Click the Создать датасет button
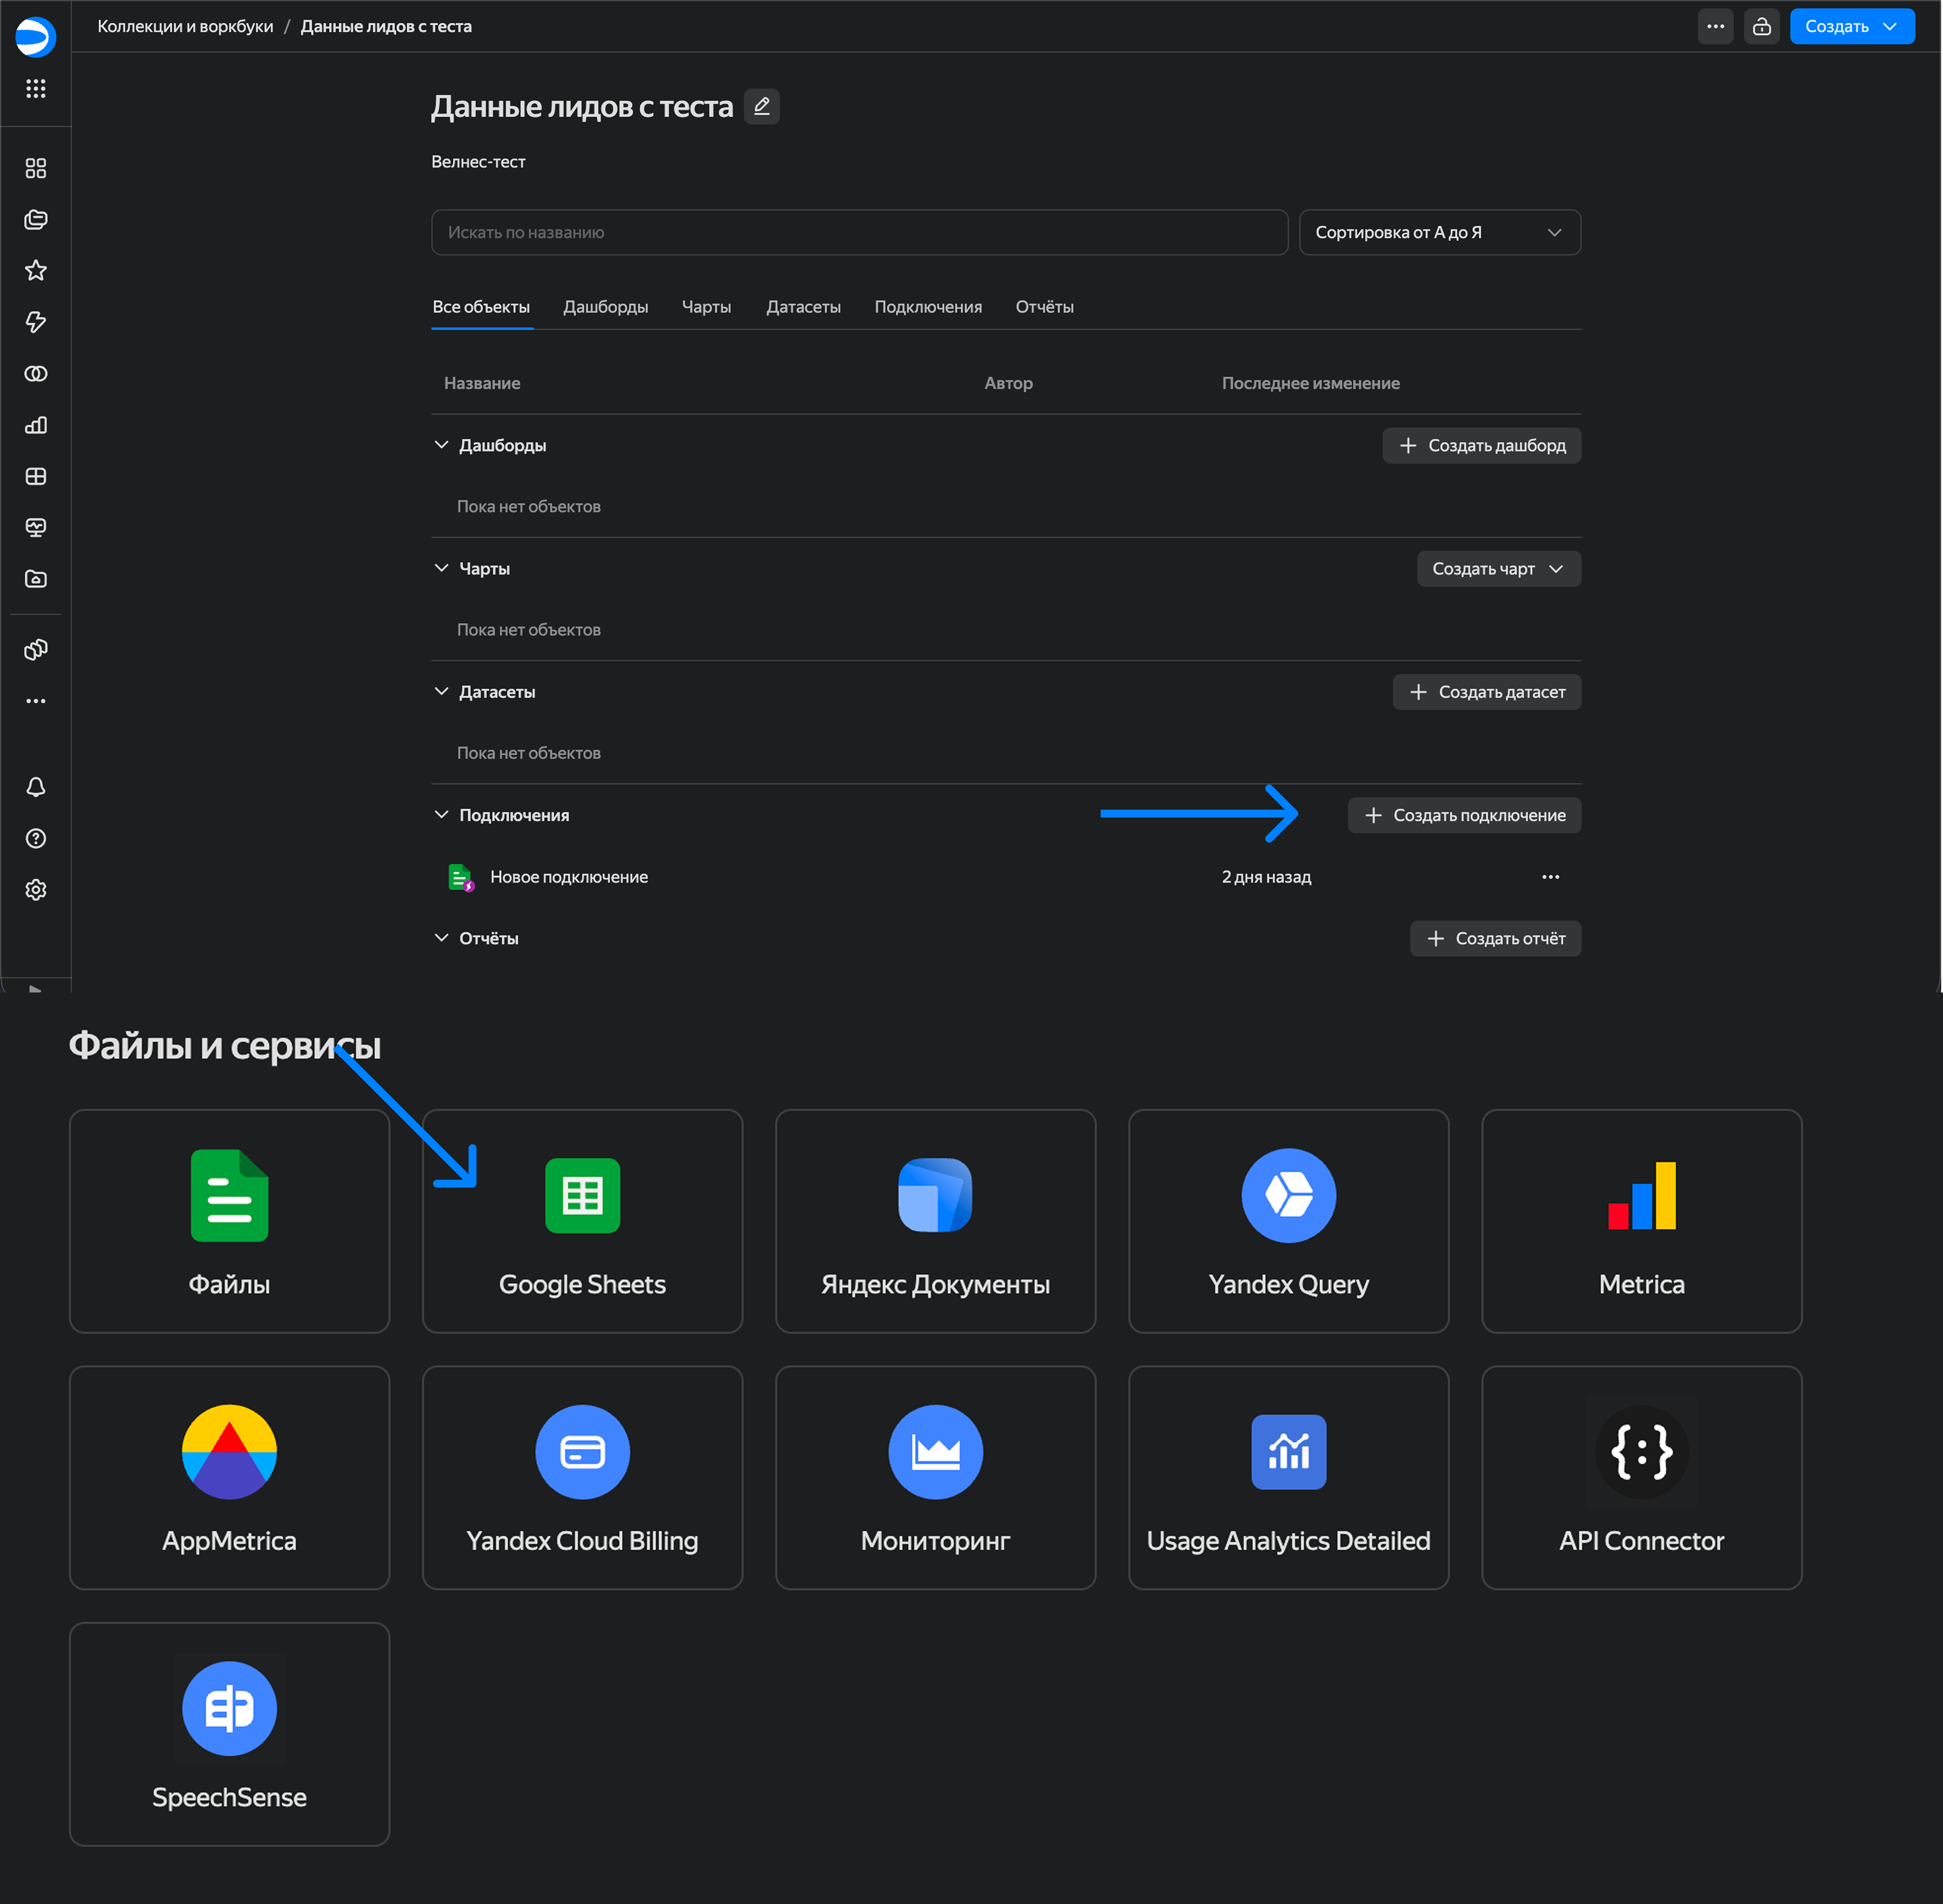Viewport: 1943px width, 1904px height. [1487, 692]
